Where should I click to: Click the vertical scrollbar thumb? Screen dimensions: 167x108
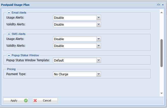161,53
